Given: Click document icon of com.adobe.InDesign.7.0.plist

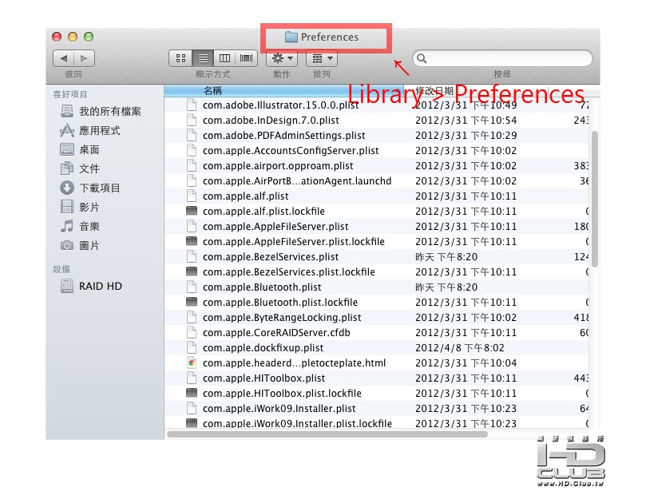Looking at the screenshot, I should 192,121.
